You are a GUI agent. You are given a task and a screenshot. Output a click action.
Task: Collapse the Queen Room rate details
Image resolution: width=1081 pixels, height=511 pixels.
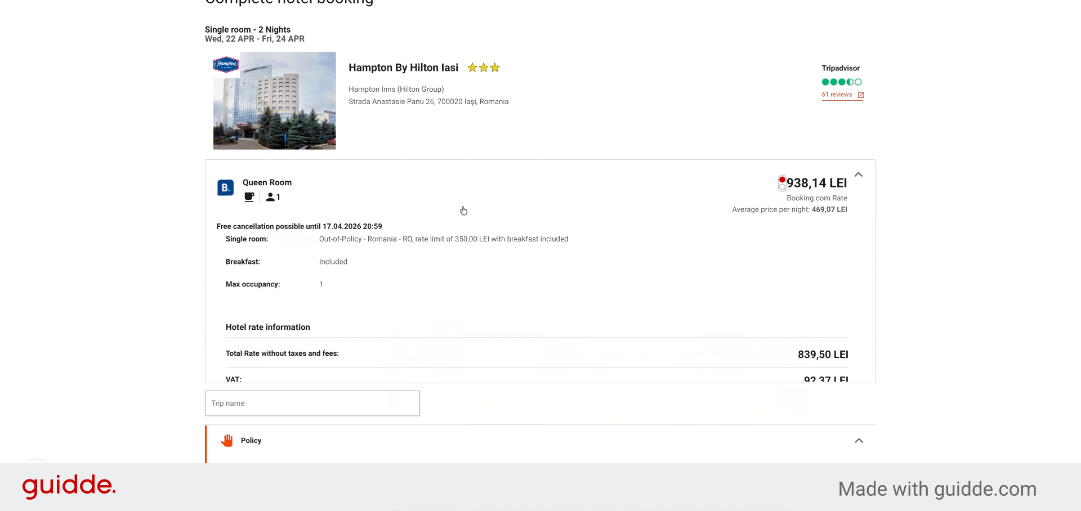pyautogui.click(x=859, y=174)
